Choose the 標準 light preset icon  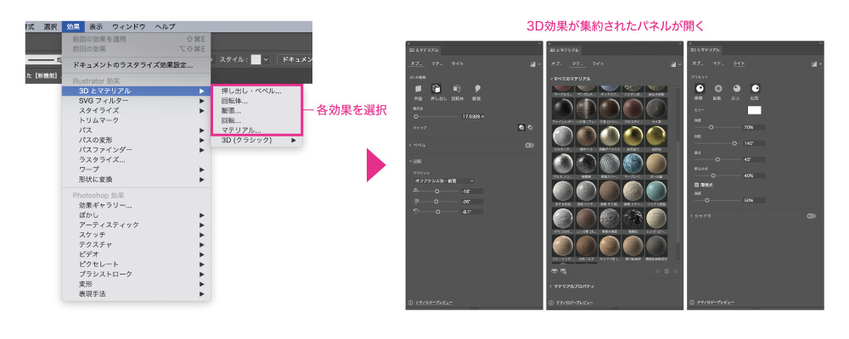[700, 88]
